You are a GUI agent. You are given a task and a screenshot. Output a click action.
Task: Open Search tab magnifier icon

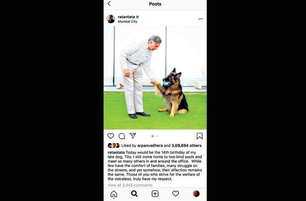point(134,194)
